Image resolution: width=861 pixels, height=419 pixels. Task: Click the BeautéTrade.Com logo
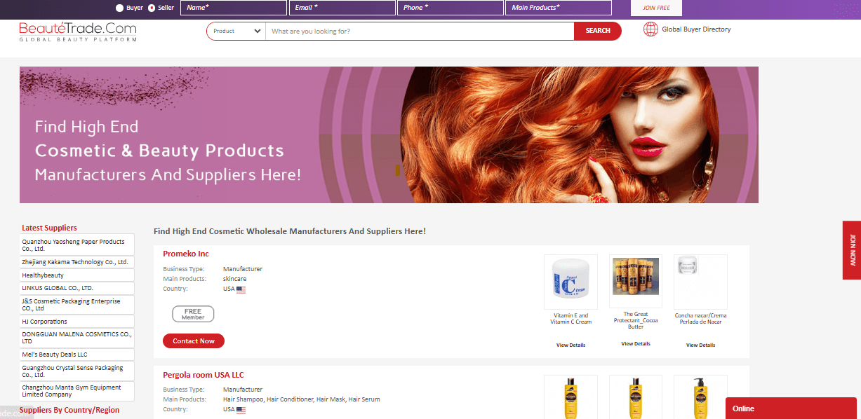point(77,31)
